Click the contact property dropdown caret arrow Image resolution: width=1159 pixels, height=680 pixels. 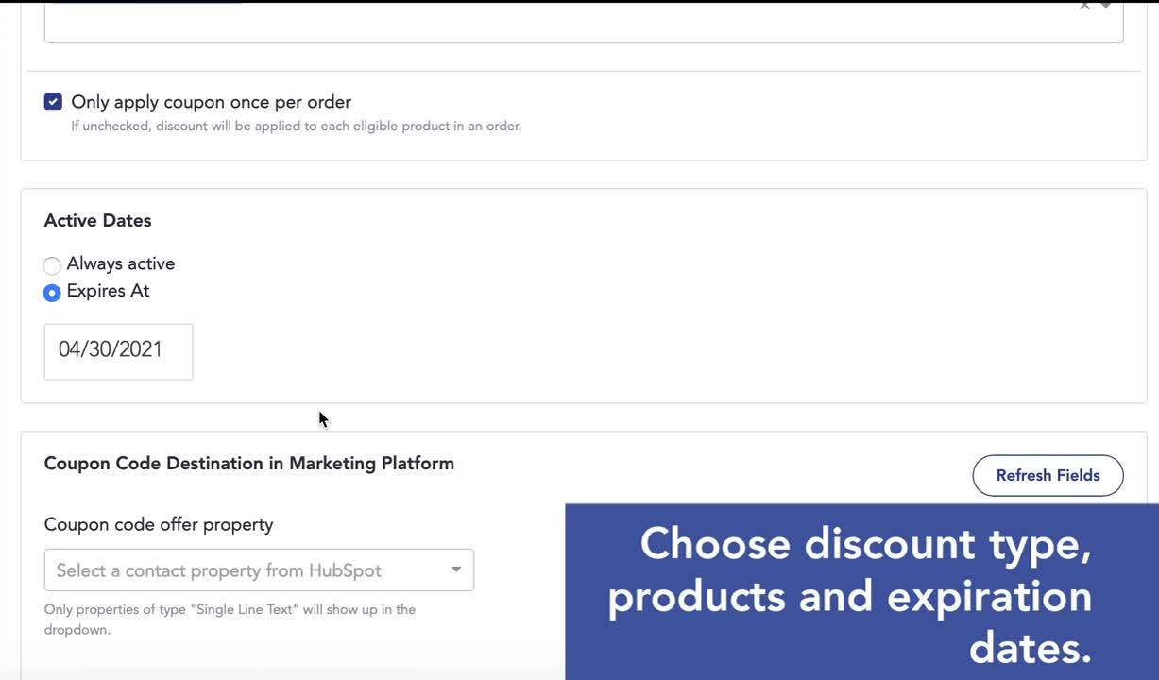456,569
